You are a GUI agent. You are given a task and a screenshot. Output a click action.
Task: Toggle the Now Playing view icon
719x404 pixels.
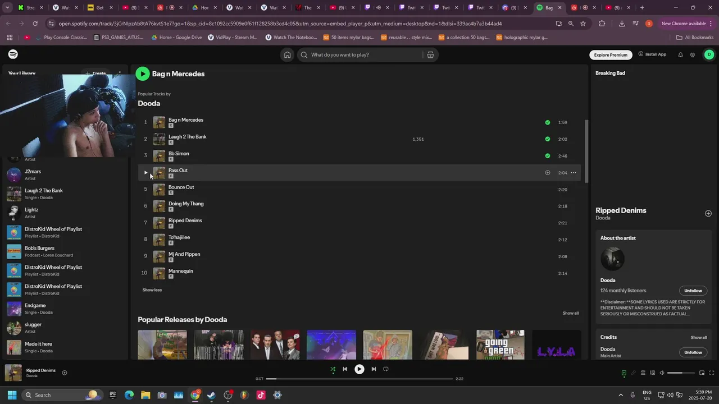624,373
